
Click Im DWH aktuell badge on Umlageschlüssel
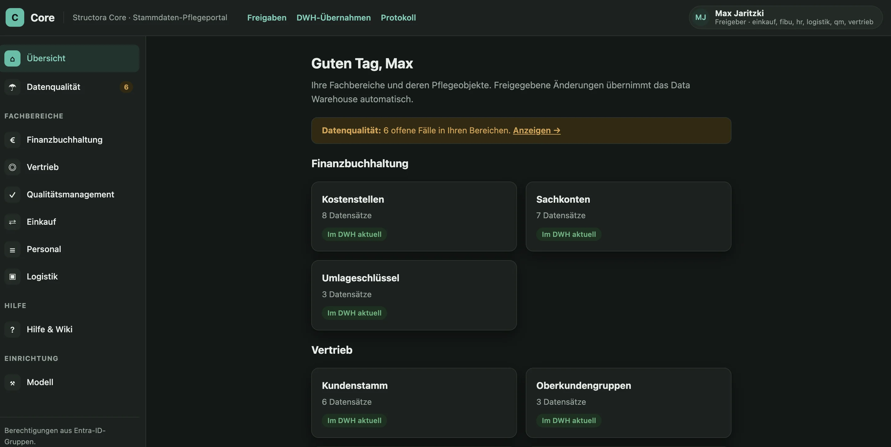[x=354, y=313]
